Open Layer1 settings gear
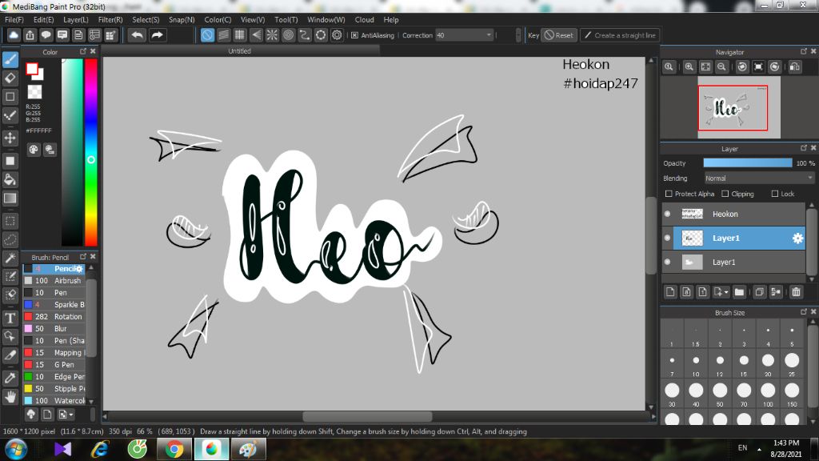The image size is (819, 461). (797, 239)
